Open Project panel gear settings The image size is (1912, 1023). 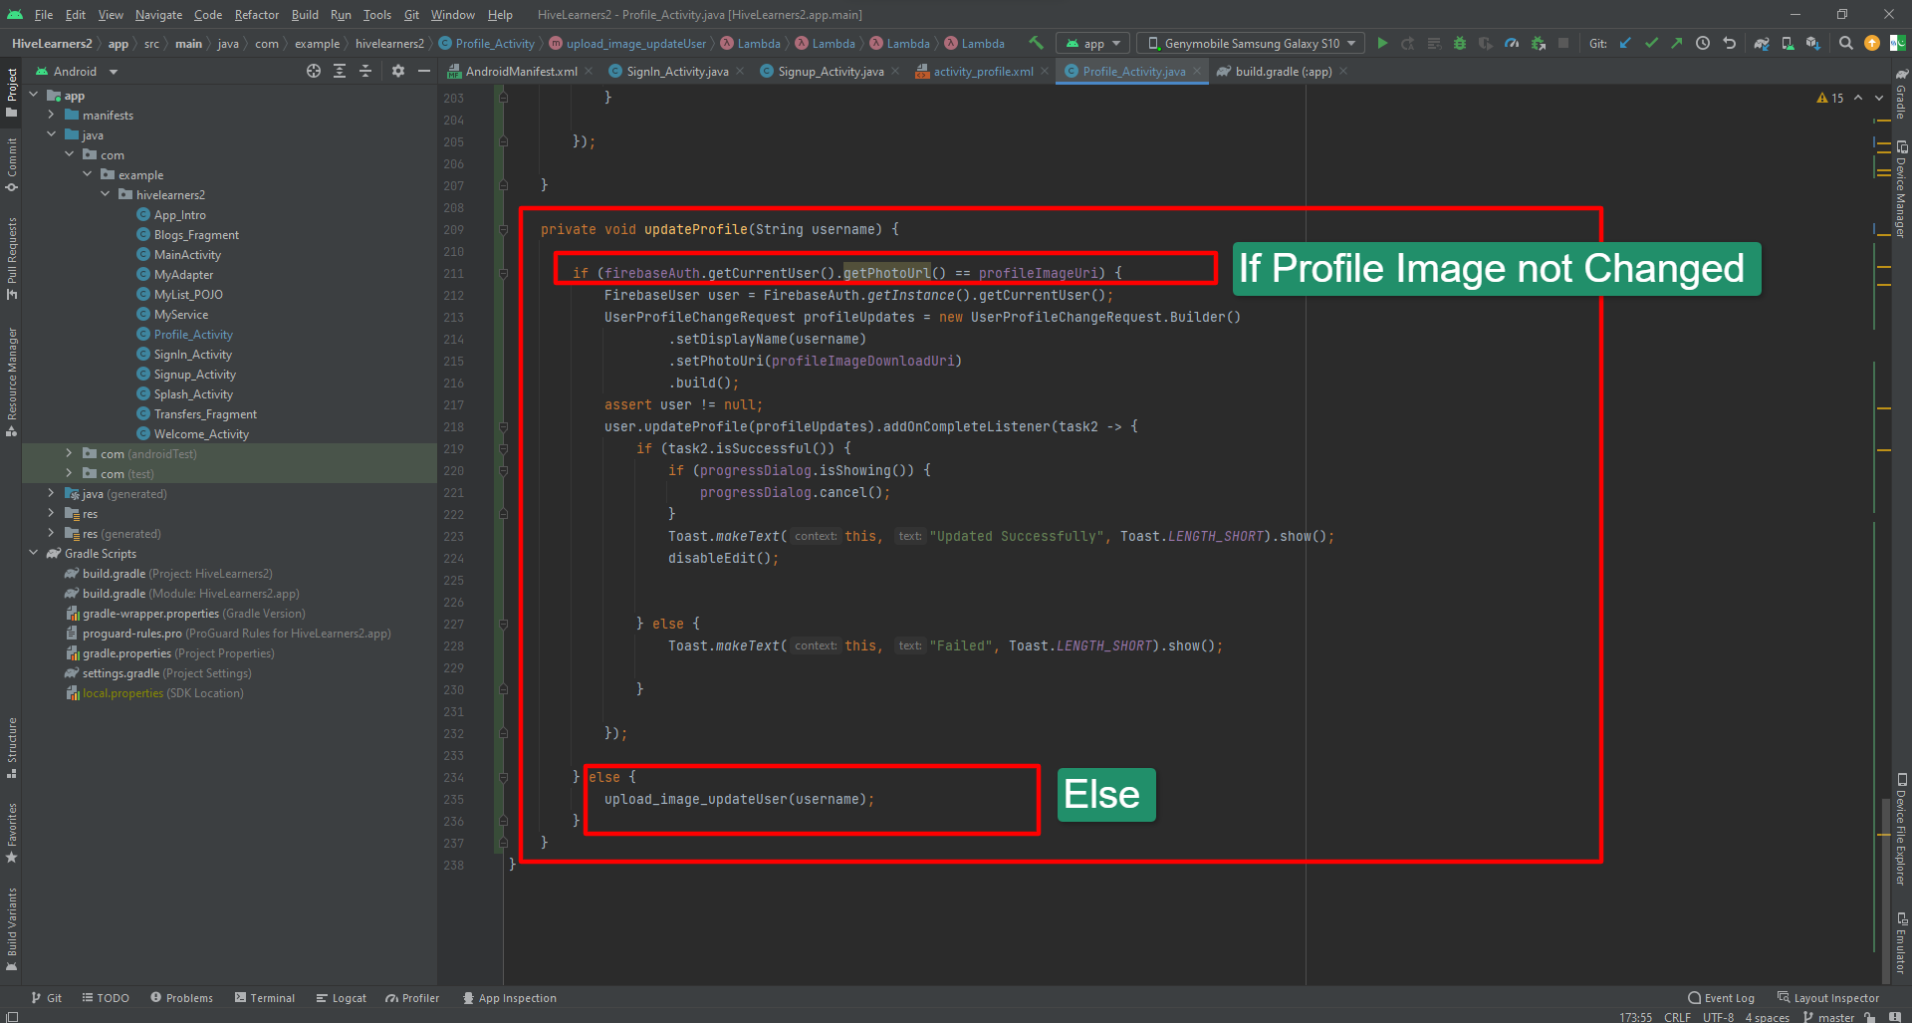pyautogui.click(x=398, y=71)
